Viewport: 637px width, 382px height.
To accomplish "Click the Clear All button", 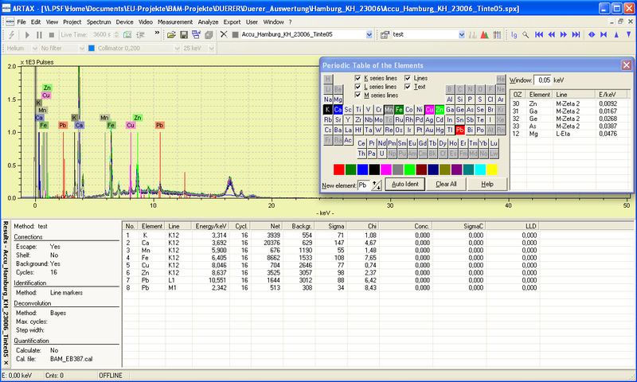I will (446, 184).
